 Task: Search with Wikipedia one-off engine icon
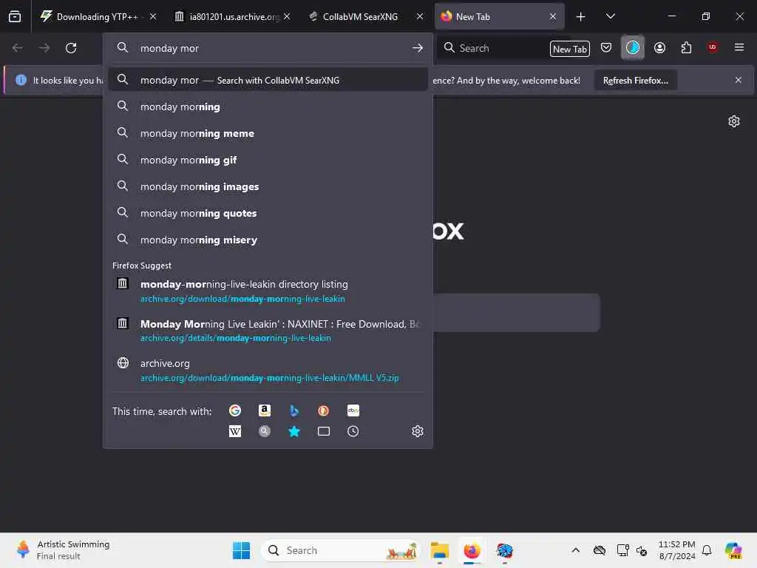click(x=234, y=431)
